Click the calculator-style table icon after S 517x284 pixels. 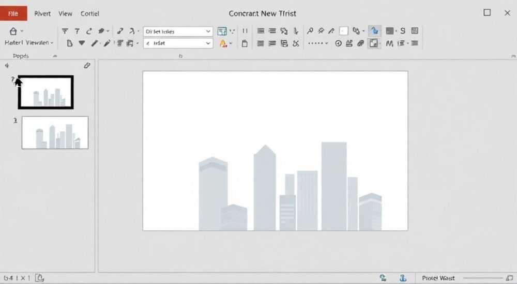pyautogui.click(x=415, y=31)
